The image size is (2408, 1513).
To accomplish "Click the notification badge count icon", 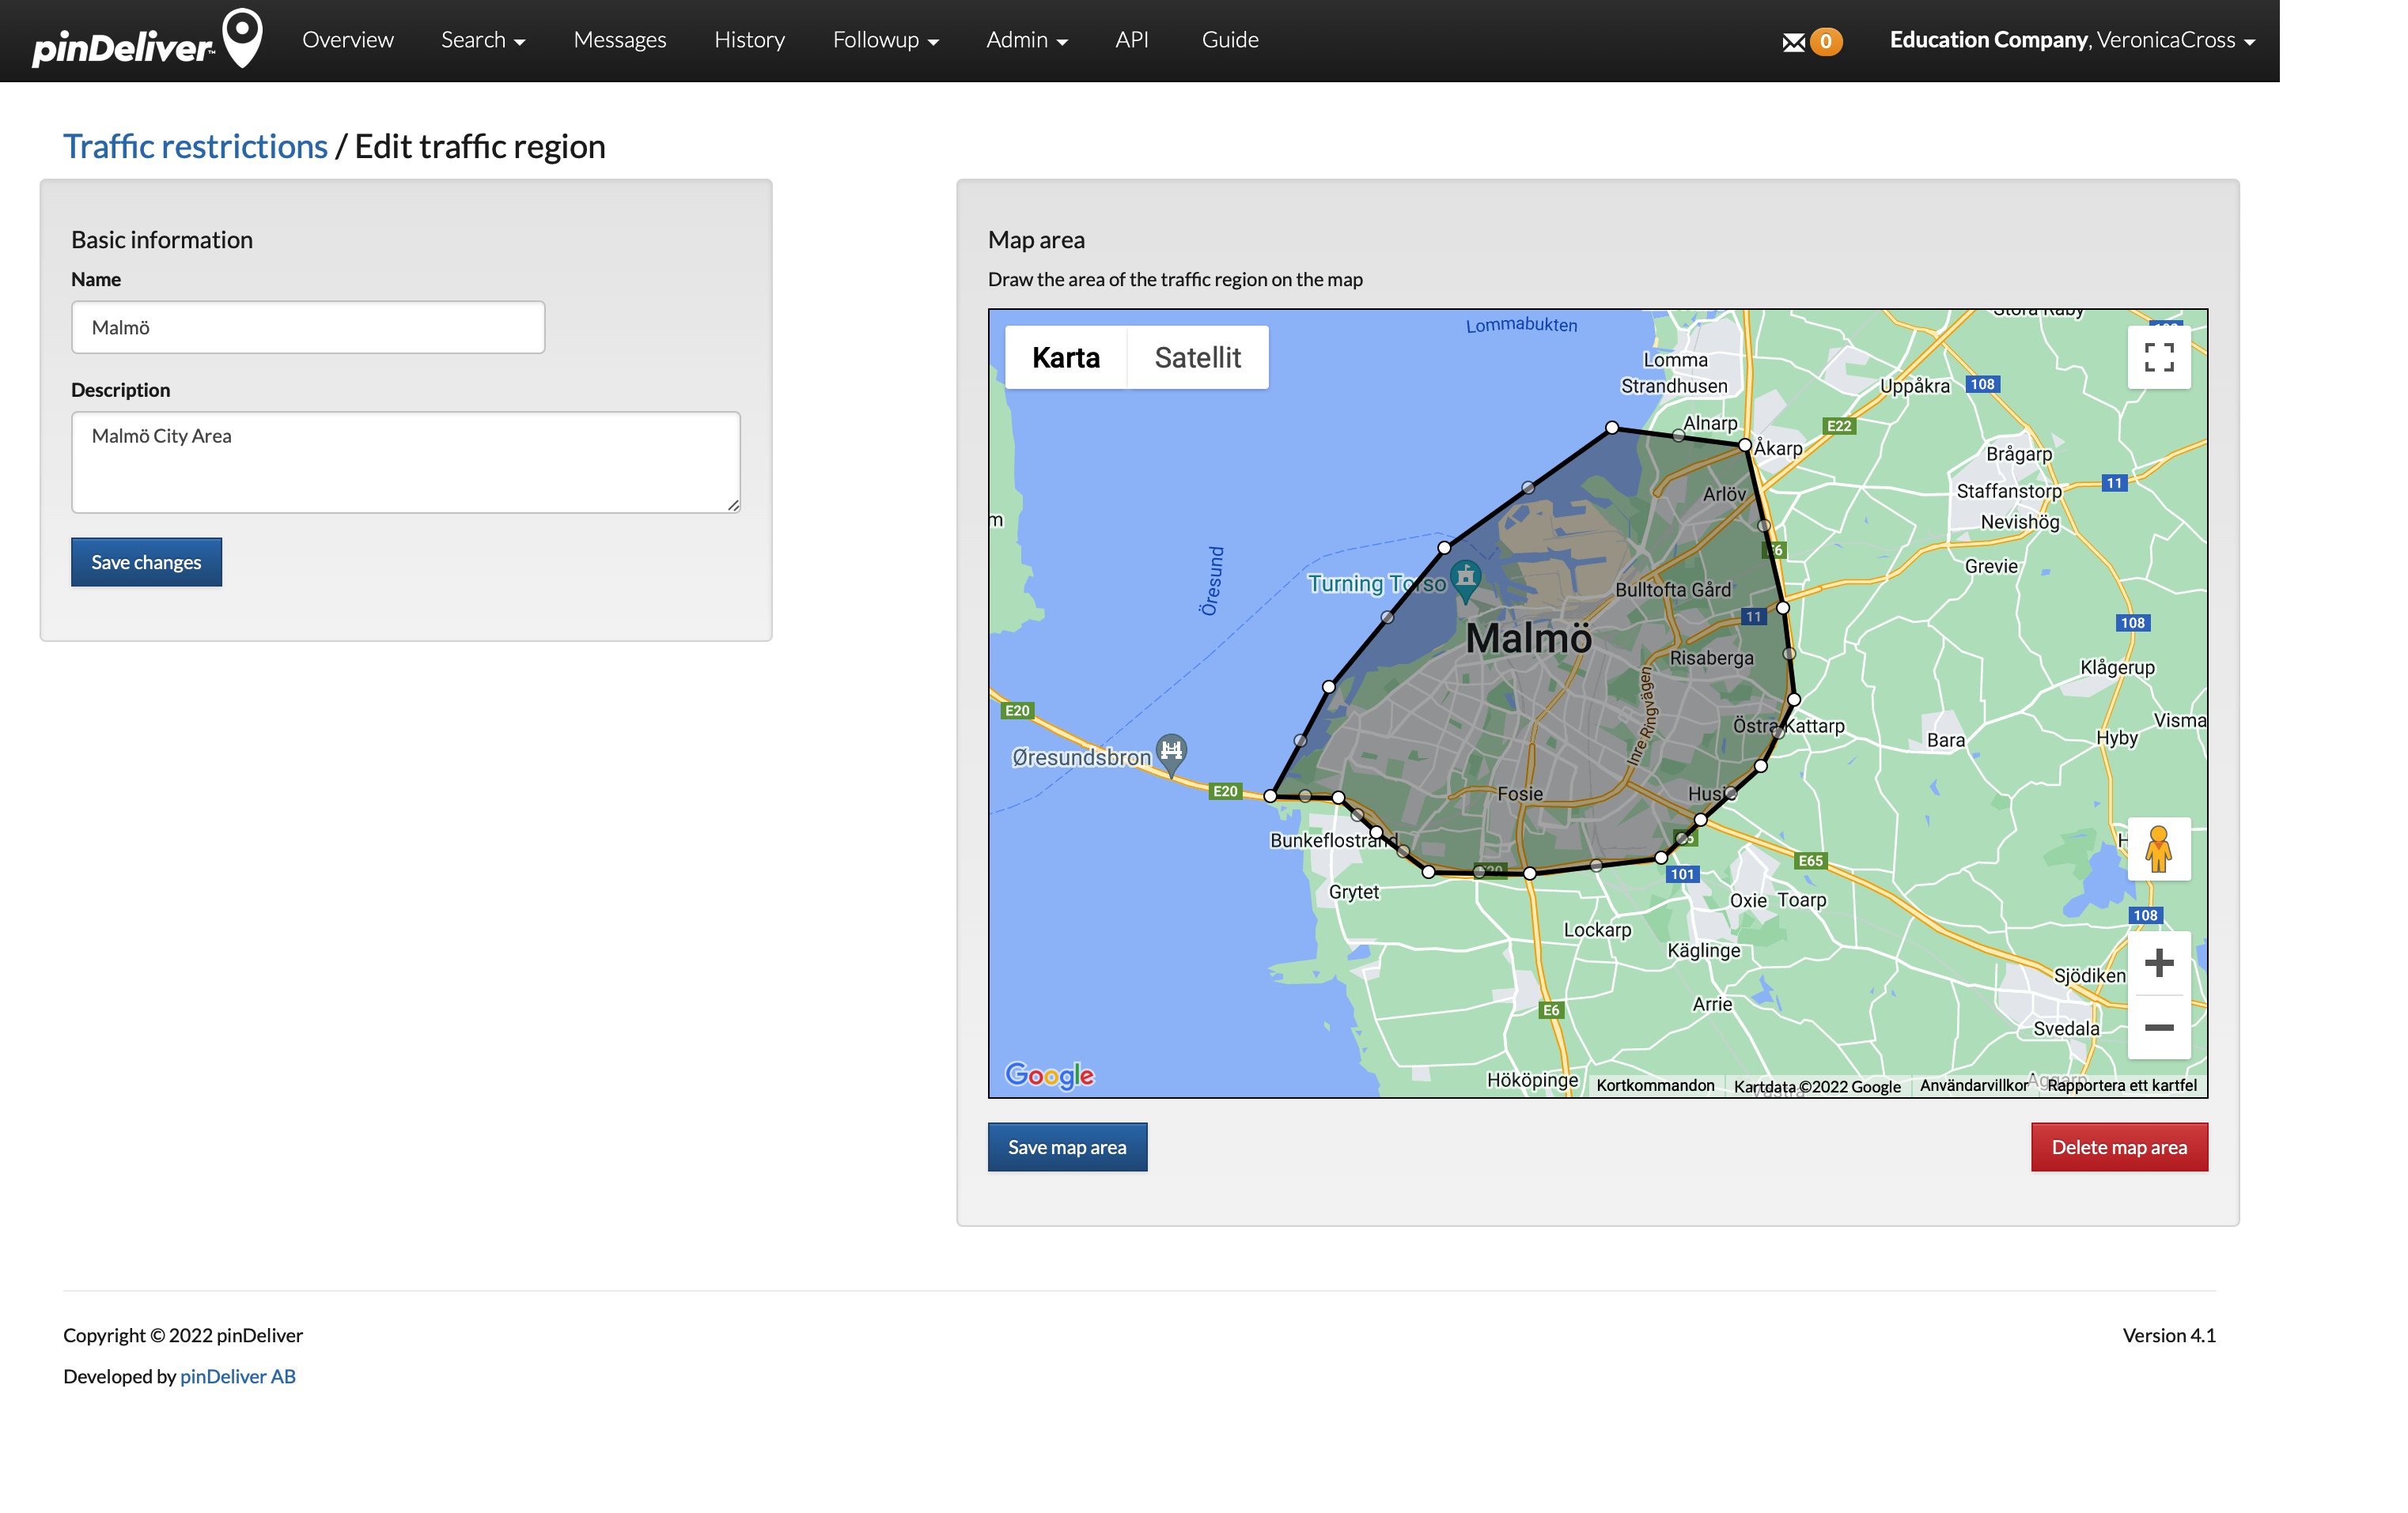I will [1824, 39].
